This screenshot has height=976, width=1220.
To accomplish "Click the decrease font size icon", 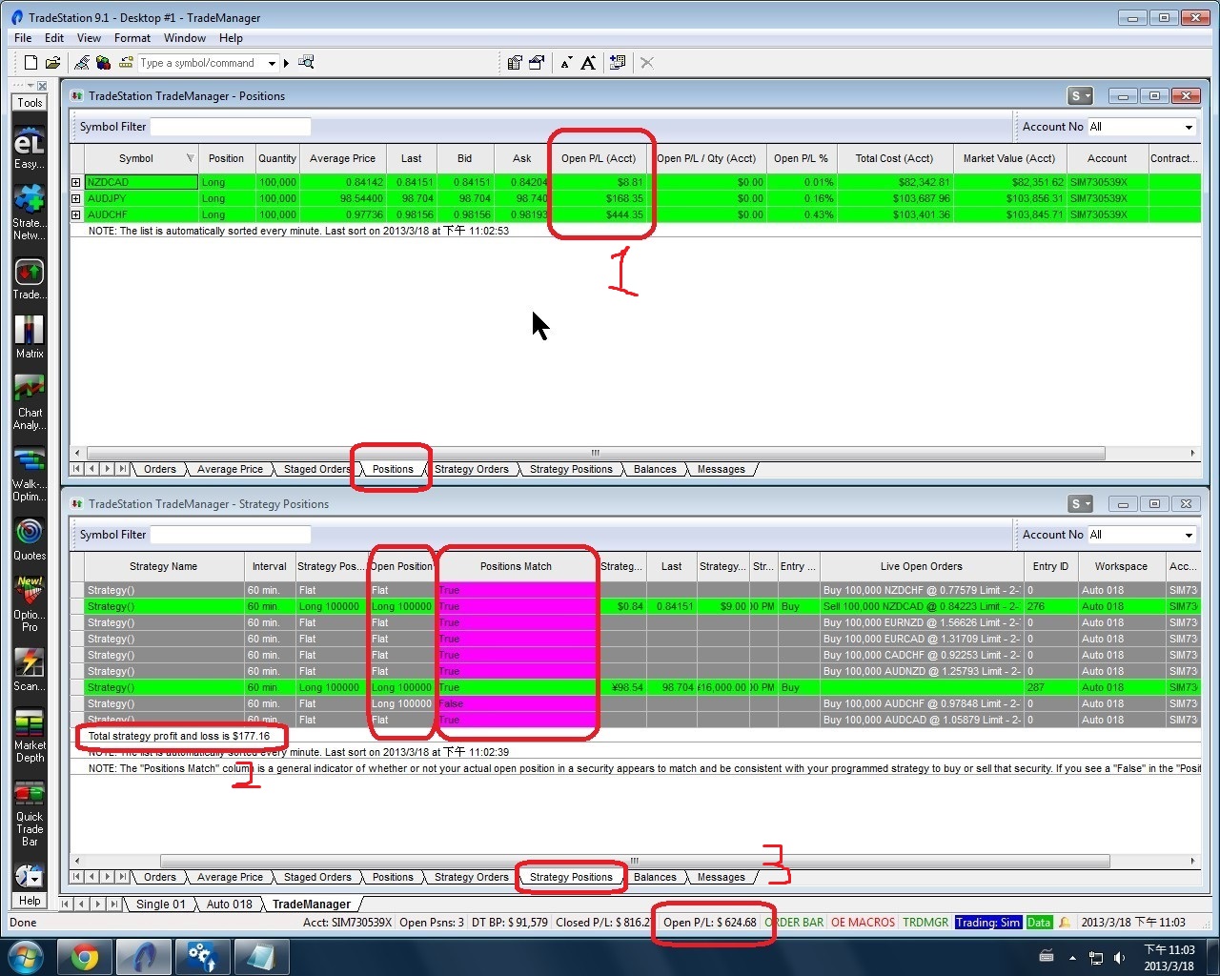I will tap(566, 63).
